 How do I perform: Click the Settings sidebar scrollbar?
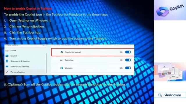pyautogui.click(x=46, y=63)
